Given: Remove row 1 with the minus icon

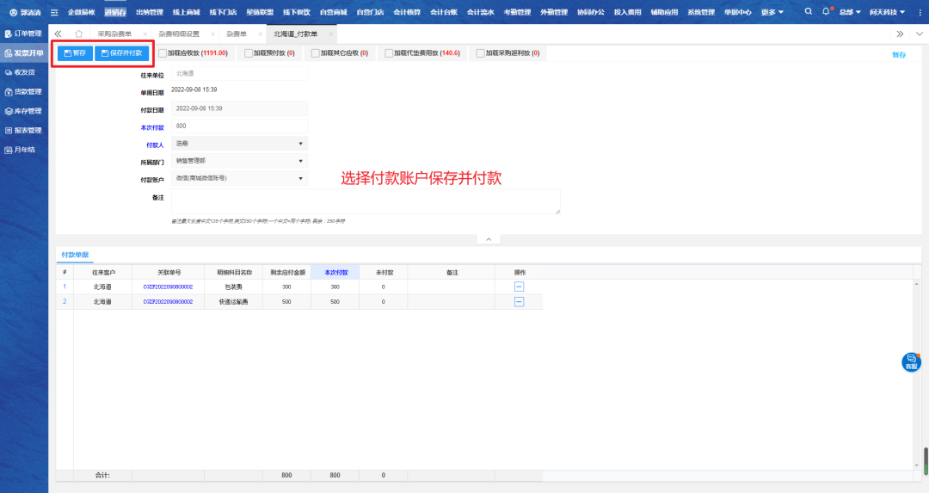Looking at the screenshot, I should [519, 287].
